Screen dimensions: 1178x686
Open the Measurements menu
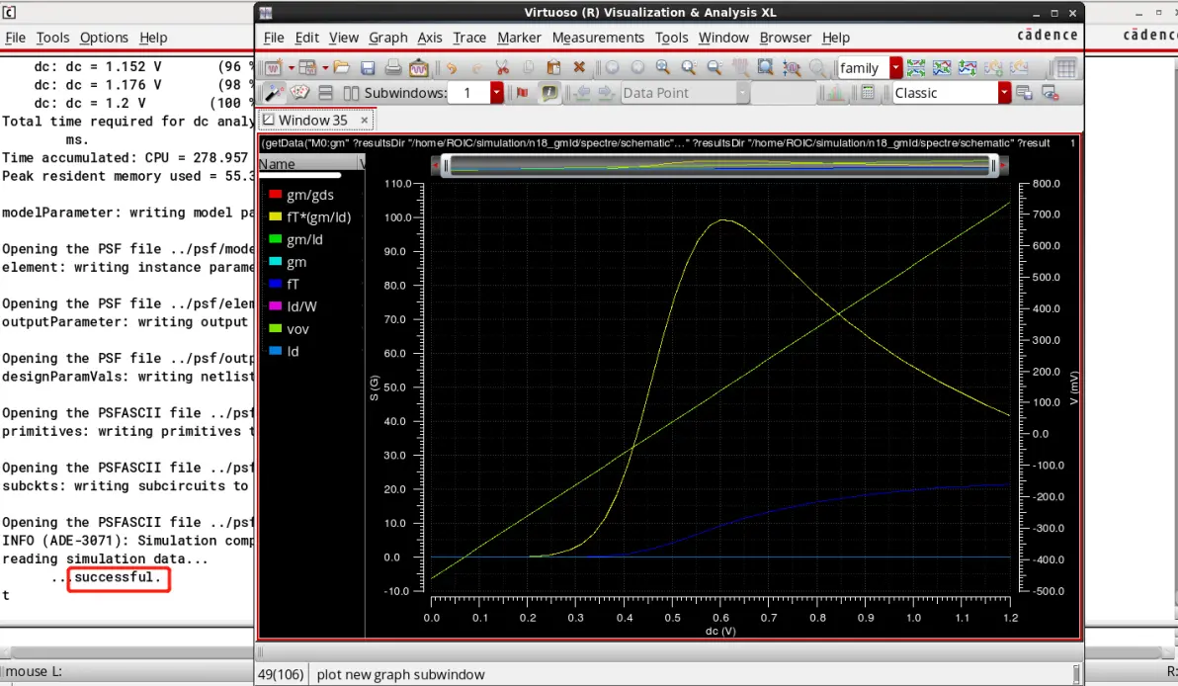click(x=598, y=38)
